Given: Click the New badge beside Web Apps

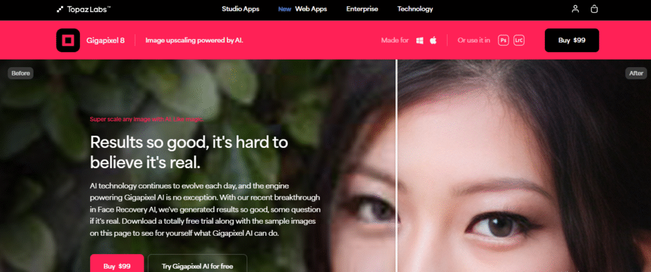Looking at the screenshot, I should [x=284, y=9].
